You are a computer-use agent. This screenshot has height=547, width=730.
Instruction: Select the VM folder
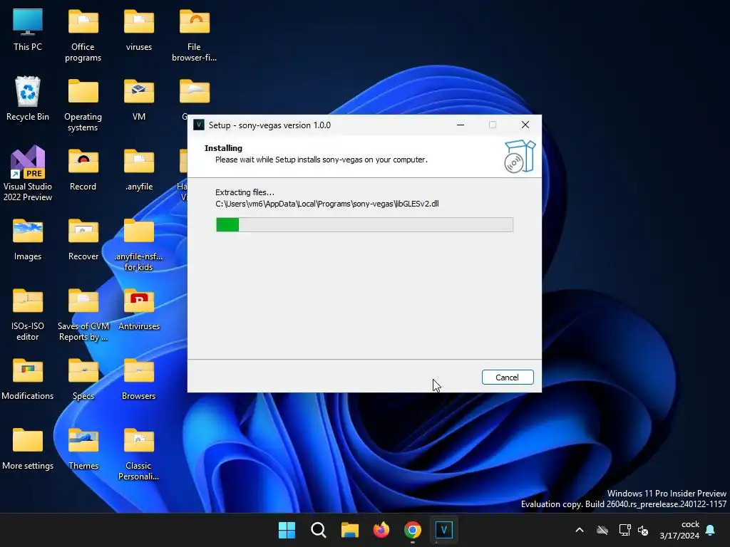[x=139, y=100]
